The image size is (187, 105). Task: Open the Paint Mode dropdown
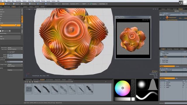click(x=15, y=49)
